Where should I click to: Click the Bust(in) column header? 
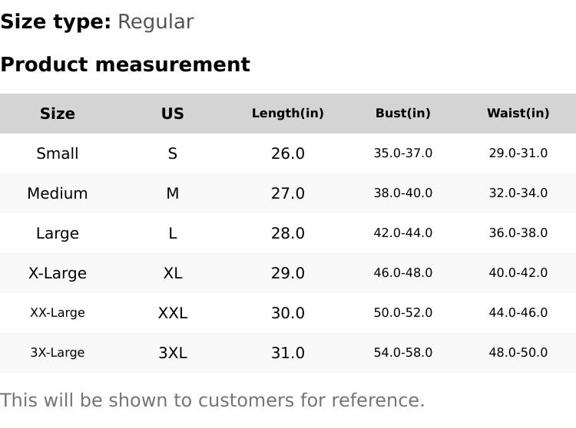[x=403, y=114]
